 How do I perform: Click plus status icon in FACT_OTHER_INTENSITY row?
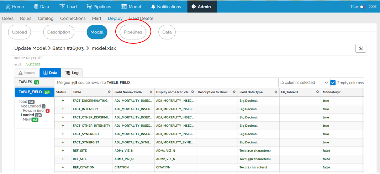(63, 126)
